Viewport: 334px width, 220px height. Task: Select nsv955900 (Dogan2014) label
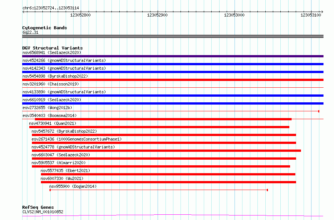tap(73, 186)
